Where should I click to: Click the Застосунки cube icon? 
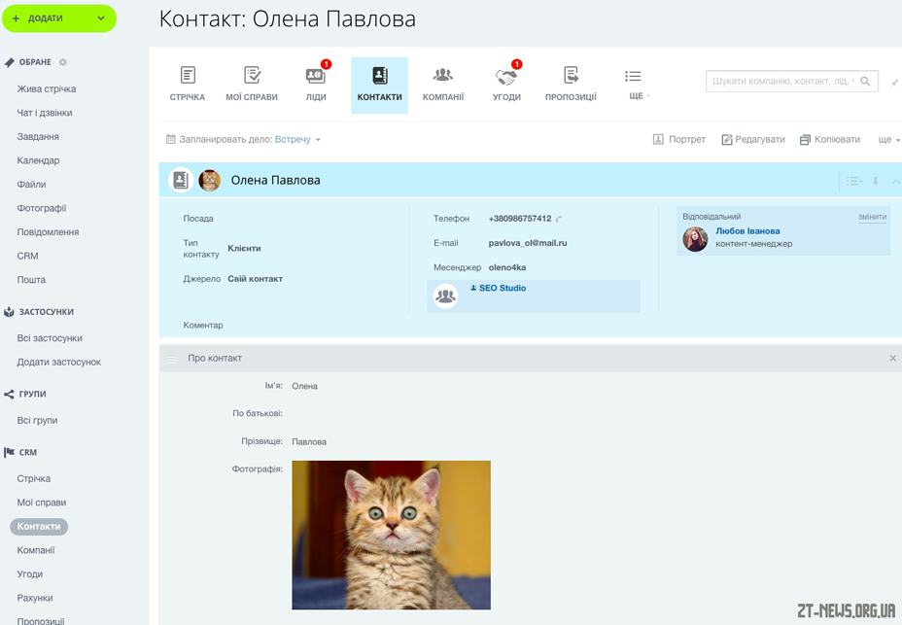9,312
